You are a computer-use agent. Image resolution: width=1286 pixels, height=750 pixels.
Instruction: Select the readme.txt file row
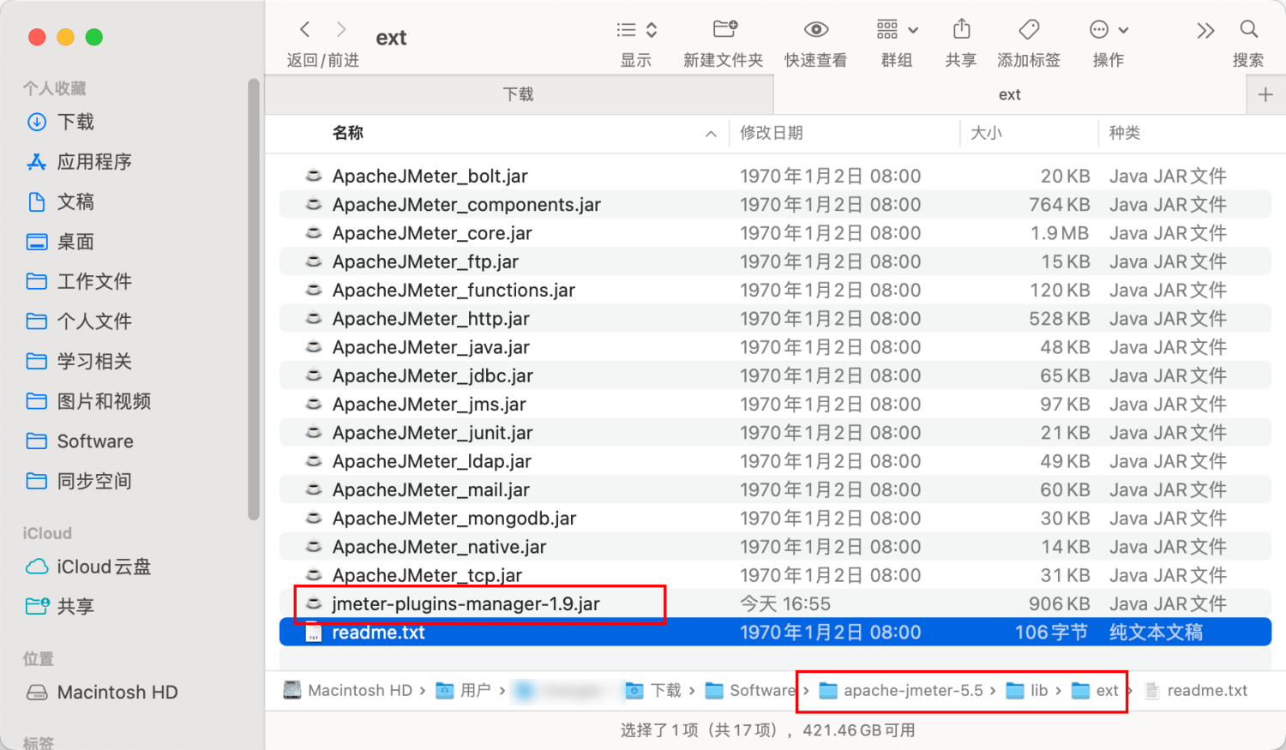775,633
